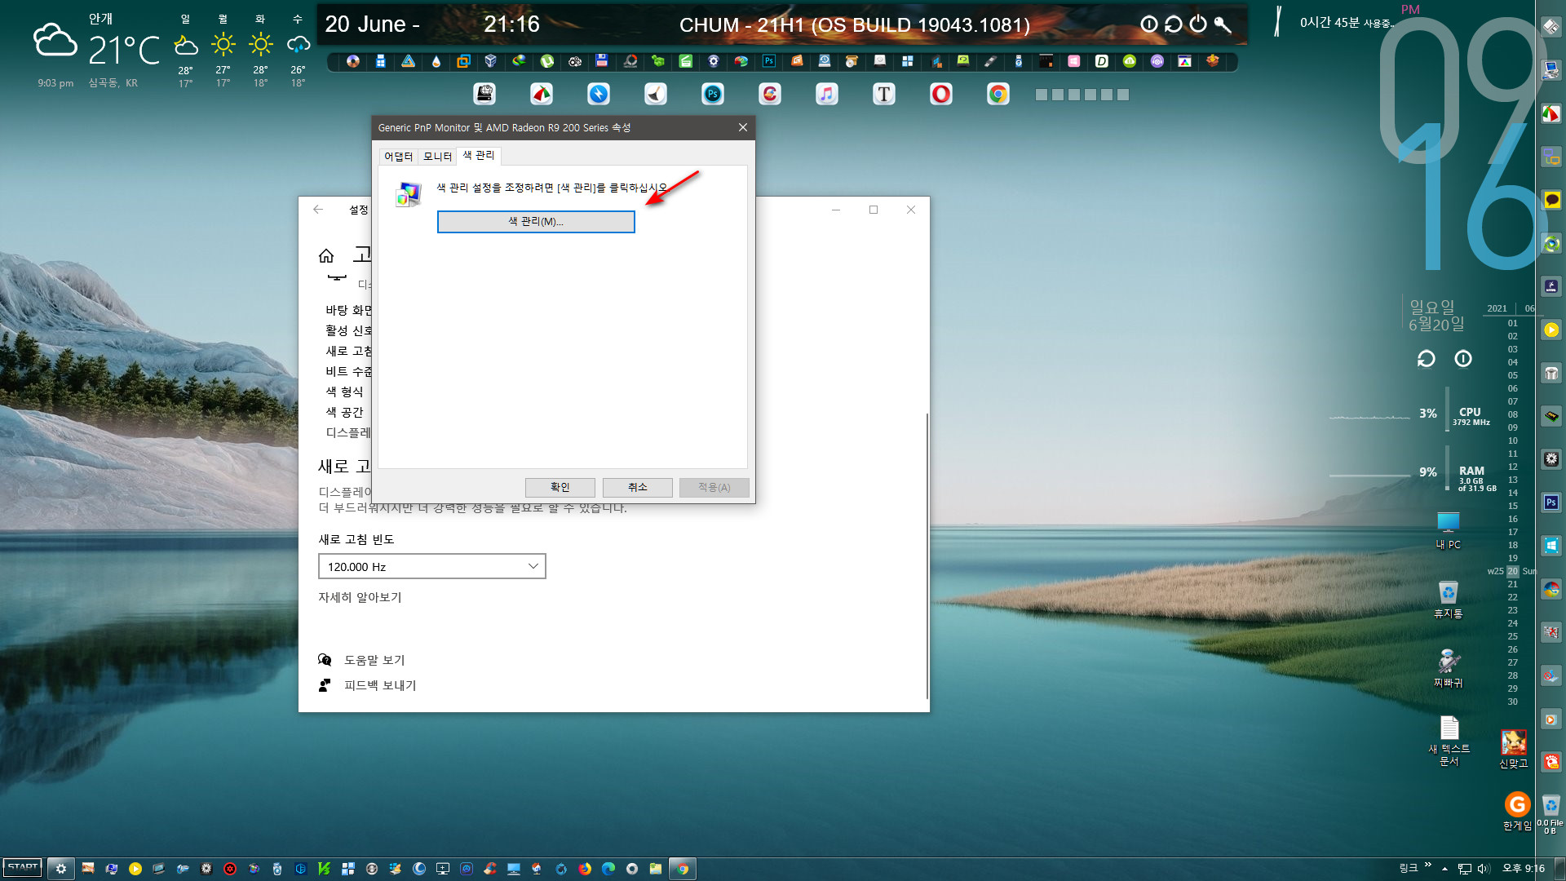This screenshot has height=881, width=1566.
Task: Click the home icon in Settings window
Action: 326,256
